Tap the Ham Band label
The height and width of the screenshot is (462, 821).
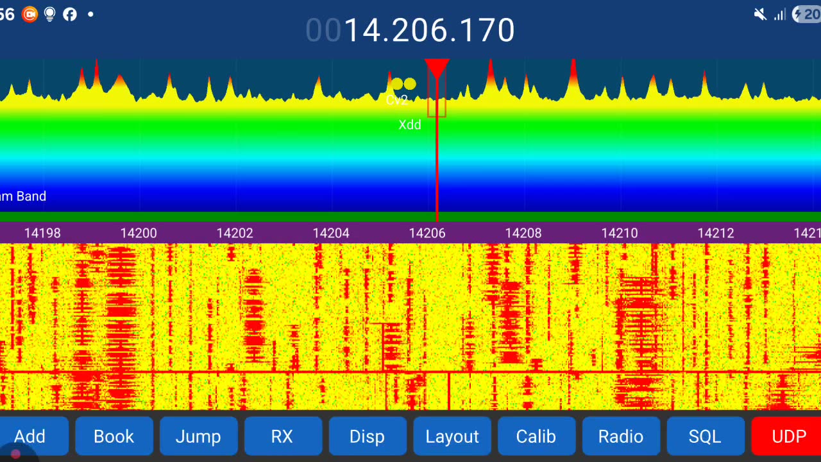(23, 196)
